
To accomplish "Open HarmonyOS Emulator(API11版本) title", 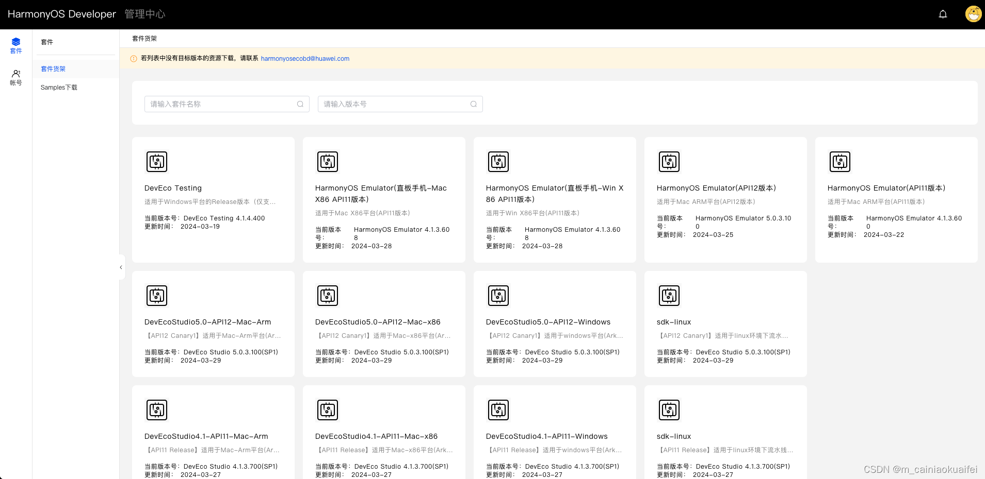I will (886, 189).
